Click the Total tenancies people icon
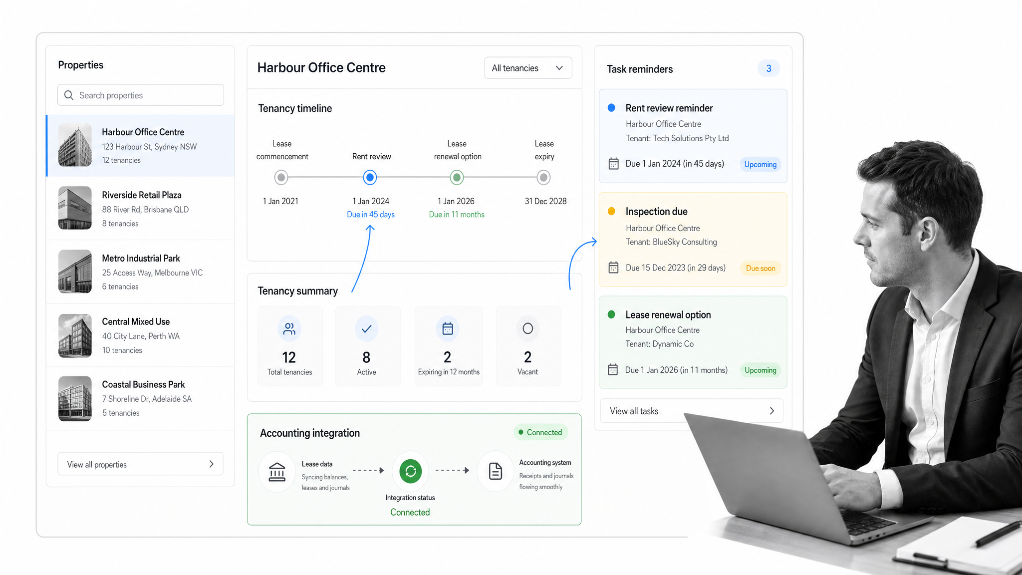The image size is (1022, 575). [289, 328]
